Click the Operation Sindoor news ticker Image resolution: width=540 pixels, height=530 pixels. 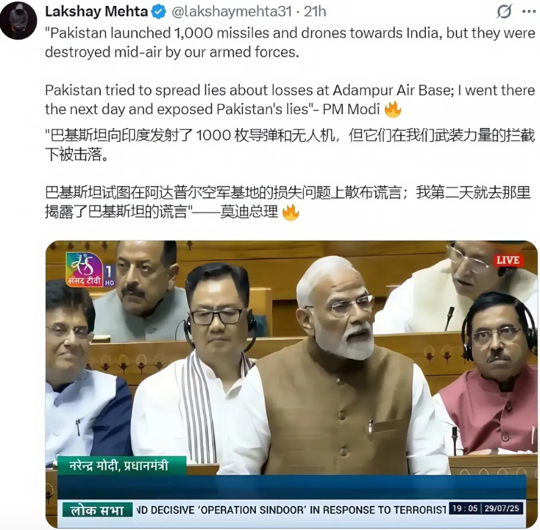tap(291, 509)
